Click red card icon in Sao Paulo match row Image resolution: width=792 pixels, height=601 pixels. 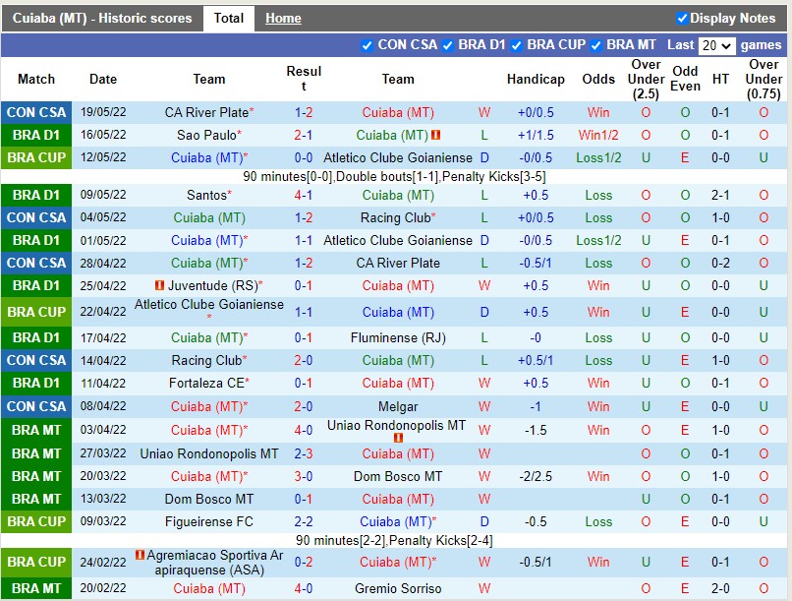(436, 136)
